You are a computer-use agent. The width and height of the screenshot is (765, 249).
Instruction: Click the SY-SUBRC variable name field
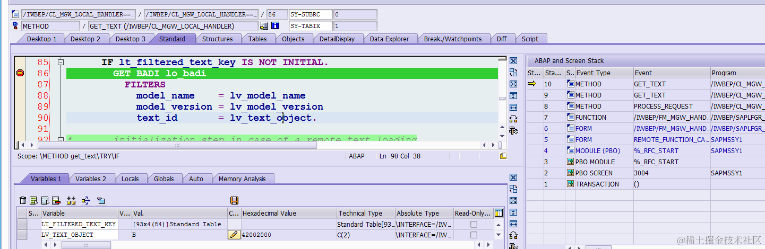click(x=310, y=14)
